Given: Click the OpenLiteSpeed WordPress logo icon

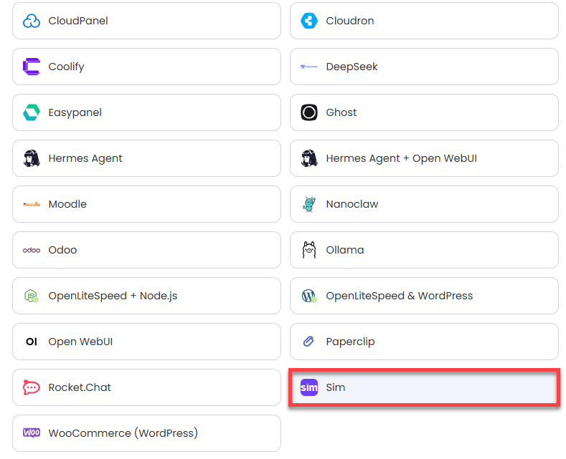Looking at the screenshot, I should point(309,296).
